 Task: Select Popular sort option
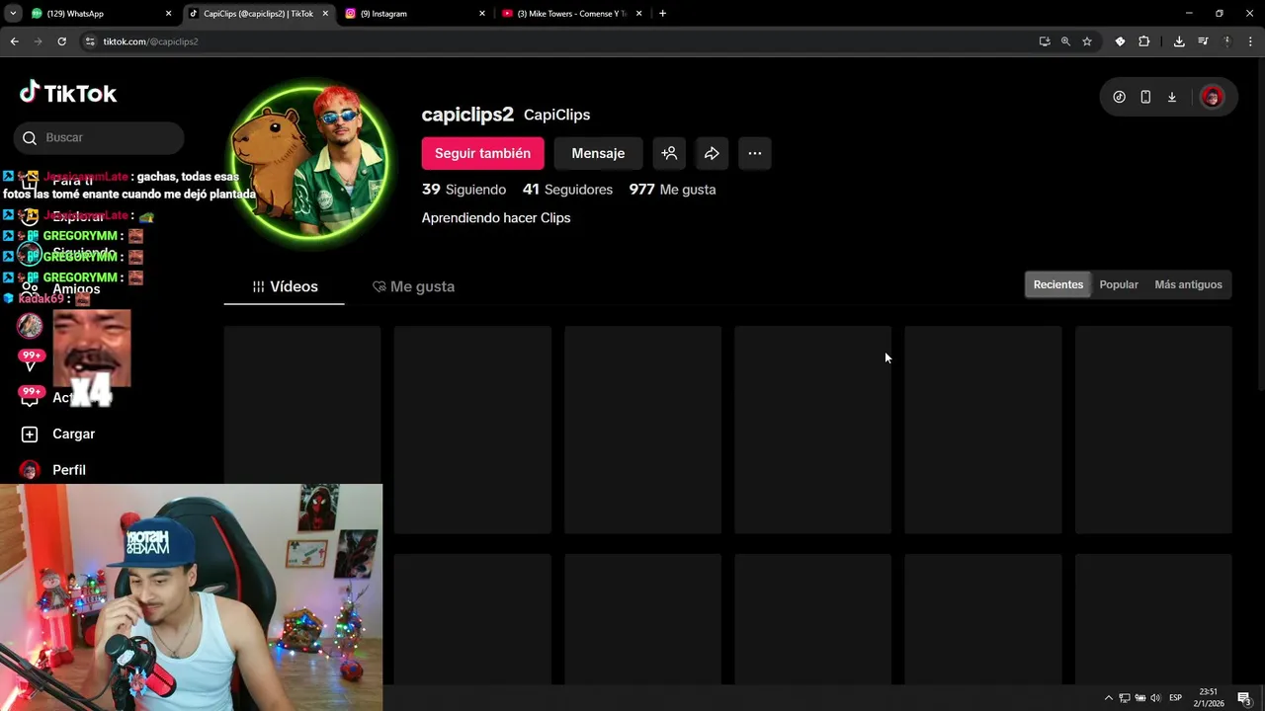tap(1119, 284)
